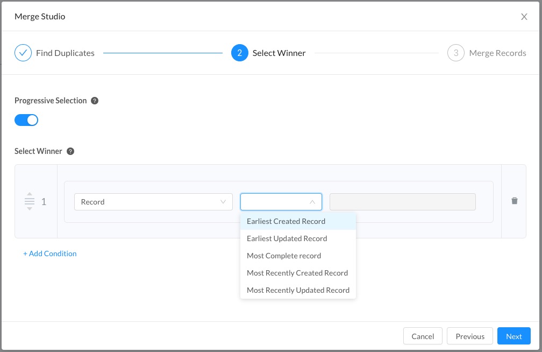542x352 pixels.
Task: Close the Merge Studio dialog
Action: (524, 17)
